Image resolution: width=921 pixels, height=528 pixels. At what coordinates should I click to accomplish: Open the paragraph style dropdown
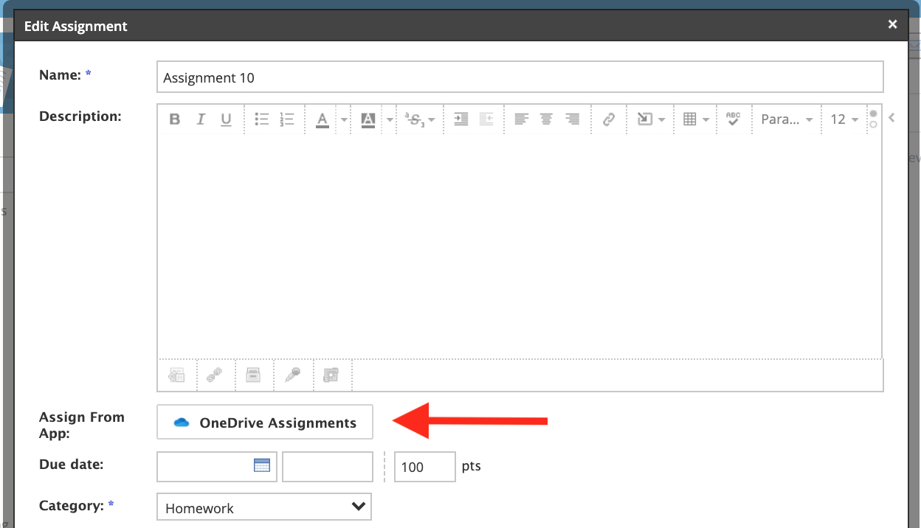pyautogui.click(x=786, y=119)
